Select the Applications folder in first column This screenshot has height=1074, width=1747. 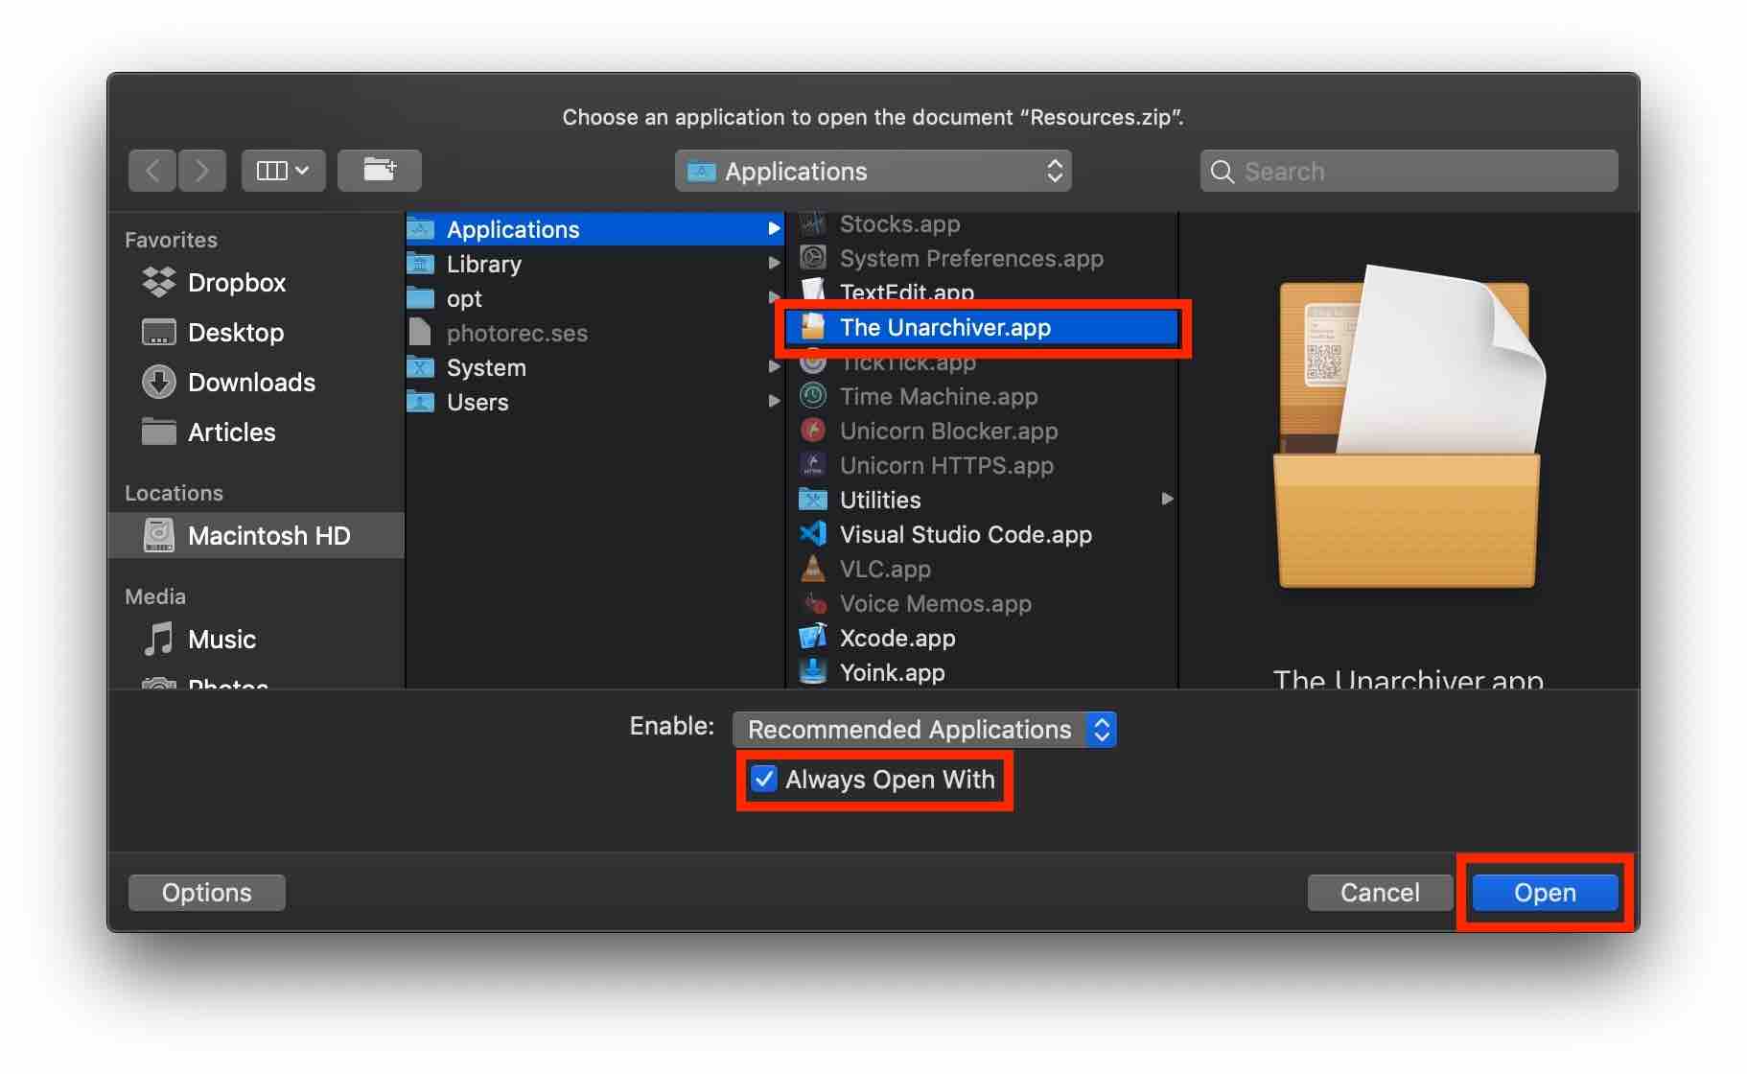pyautogui.click(x=595, y=229)
